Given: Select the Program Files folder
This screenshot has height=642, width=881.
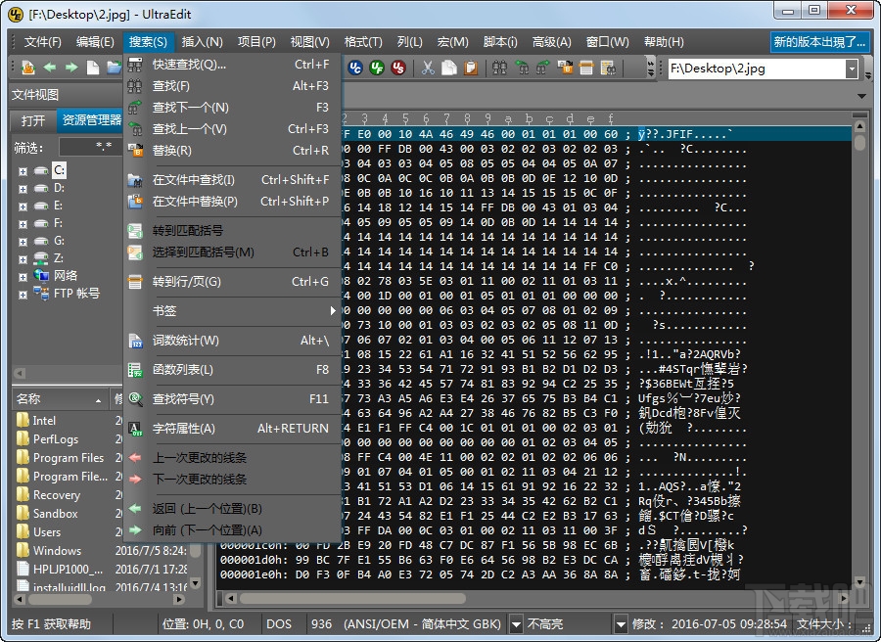Looking at the screenshot, I should point(68,458).
